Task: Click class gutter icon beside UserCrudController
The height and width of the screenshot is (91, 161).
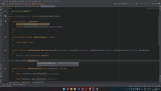Action: 6,16
